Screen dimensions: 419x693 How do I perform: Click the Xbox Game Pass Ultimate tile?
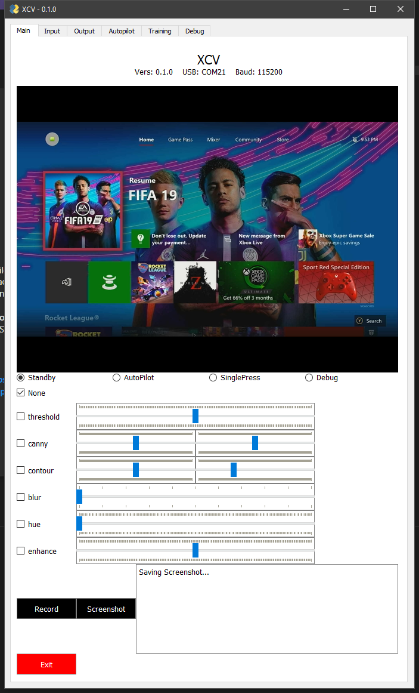point(256,282)
